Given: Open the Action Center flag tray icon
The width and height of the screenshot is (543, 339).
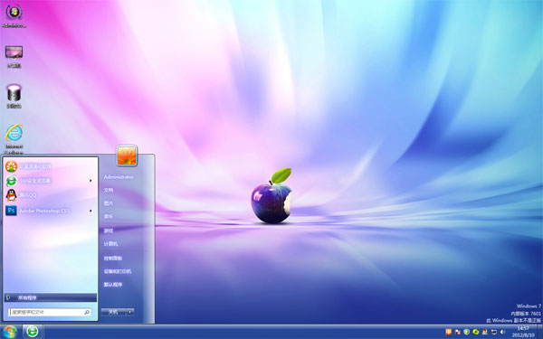Looking at the screenshot, I should tap(457, 332).
